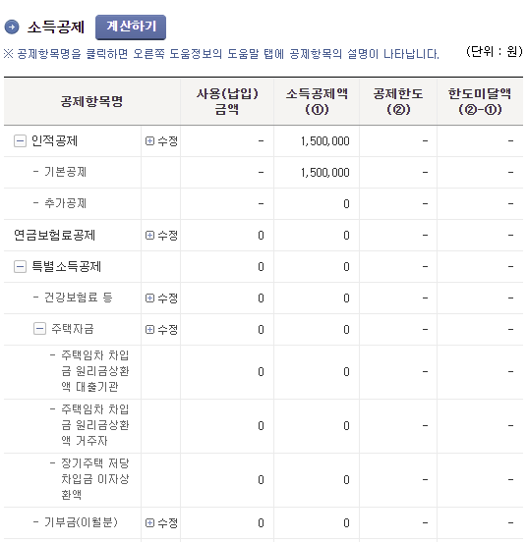Click the blue arrow icon beside 소득공제
The image size is (528, 542).
(12, 27)
